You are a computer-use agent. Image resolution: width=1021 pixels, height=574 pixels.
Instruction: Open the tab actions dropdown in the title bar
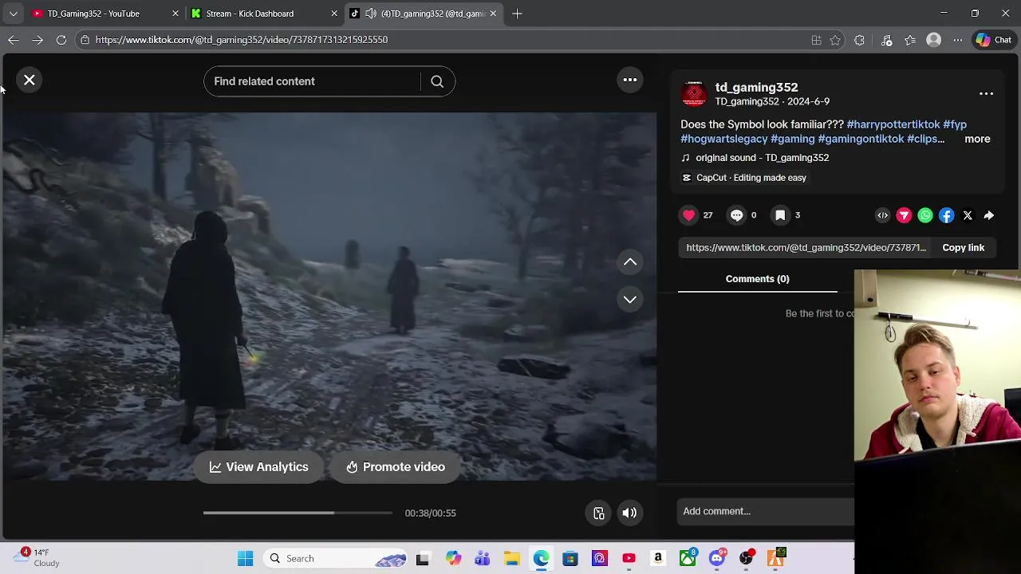pos(13,14)
